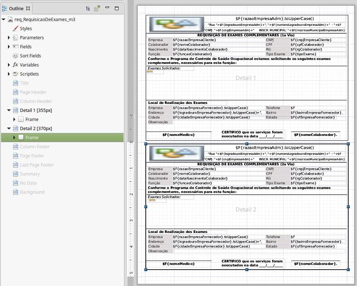Select 'Exames Solicitados:' label in Detail 2

(x=164, y=197)
